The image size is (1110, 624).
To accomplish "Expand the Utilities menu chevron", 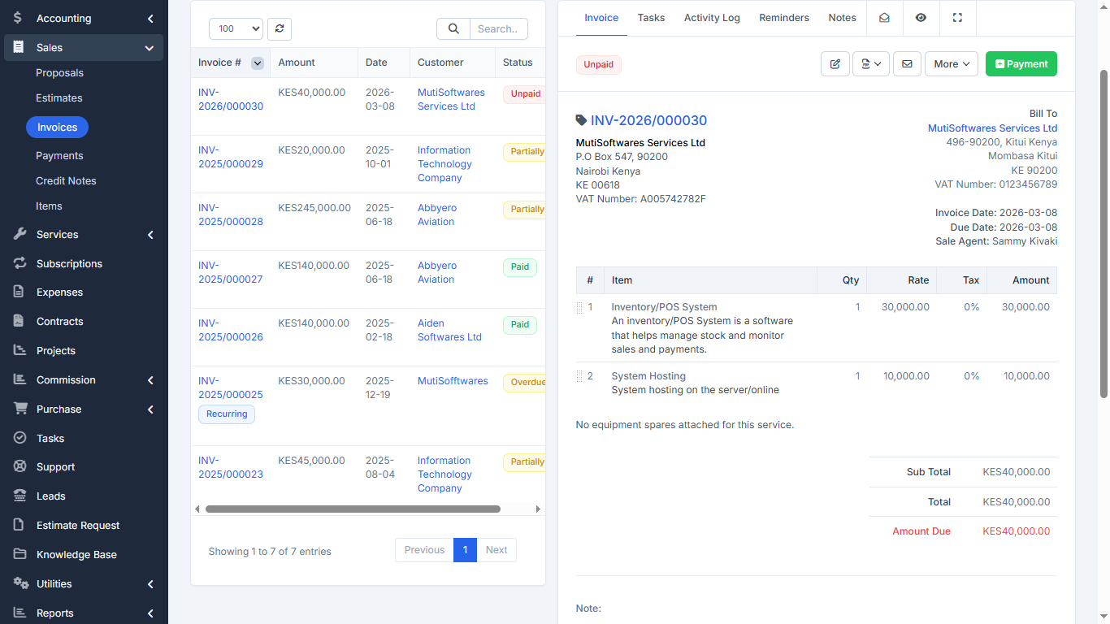I will 150,584.
